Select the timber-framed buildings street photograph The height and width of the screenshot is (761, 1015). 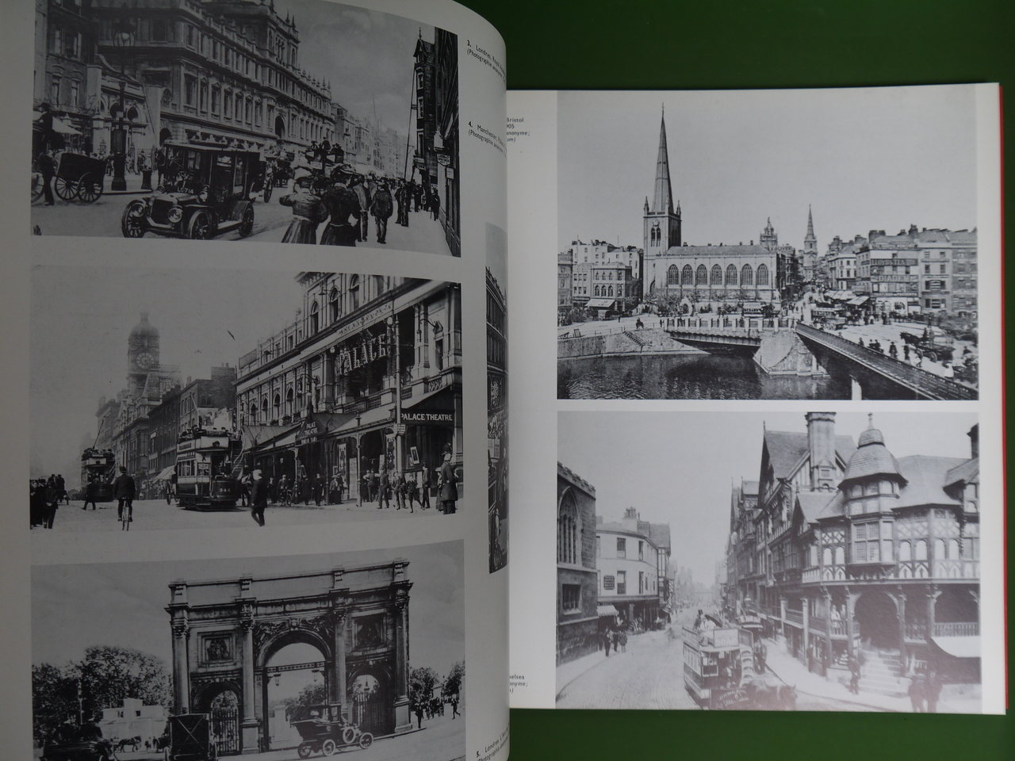tap(766, 559)
